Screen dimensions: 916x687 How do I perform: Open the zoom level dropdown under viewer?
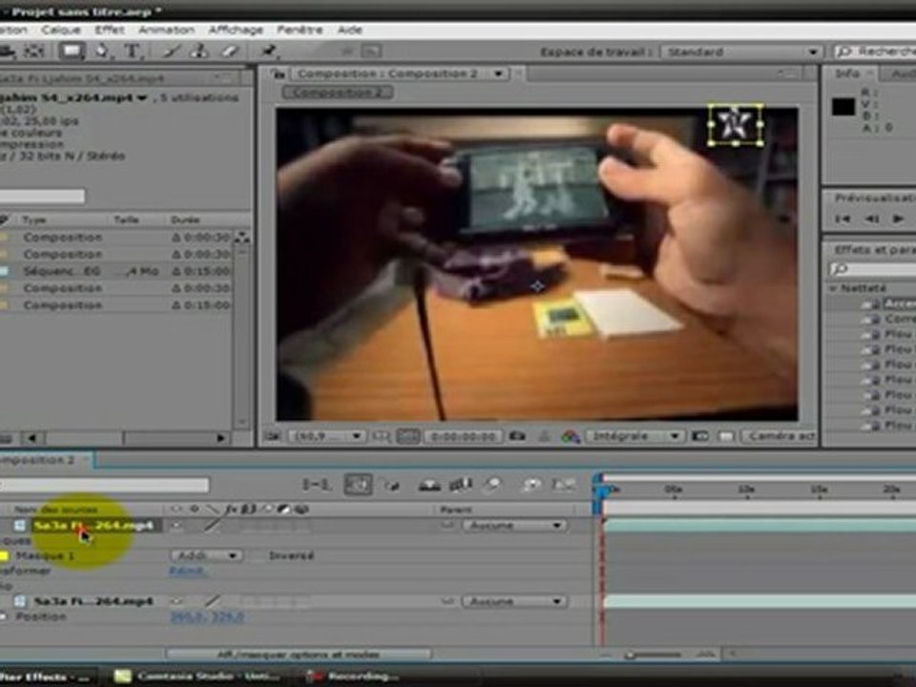tap(326, 436)
